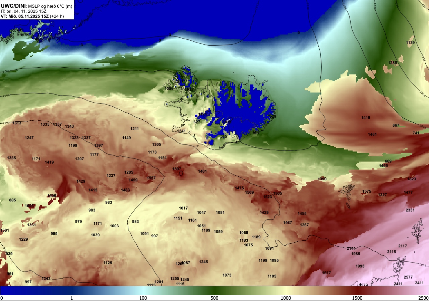
Task: Click the 1343 height value
Action: 69,126
